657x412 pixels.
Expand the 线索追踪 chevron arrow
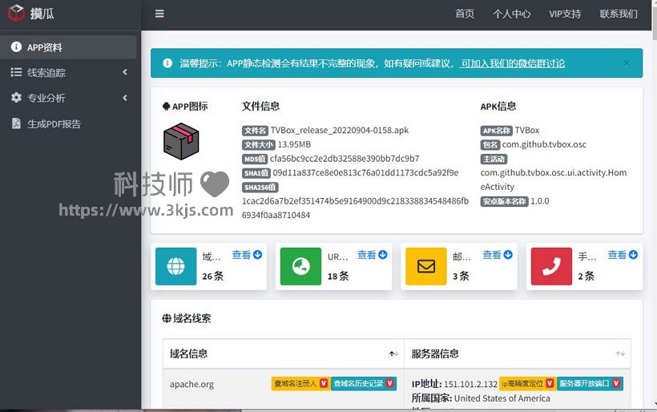125,72
